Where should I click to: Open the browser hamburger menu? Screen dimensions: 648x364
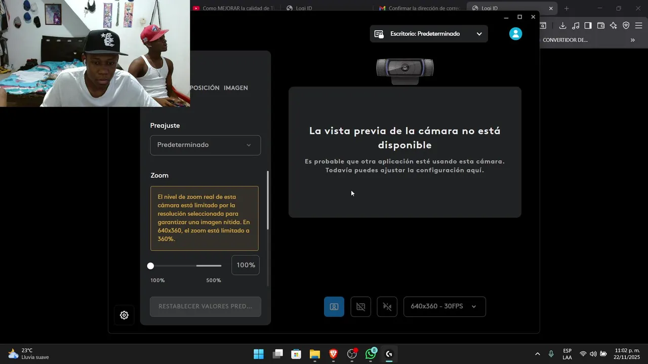pyautogui.click(x=638, y=26)
